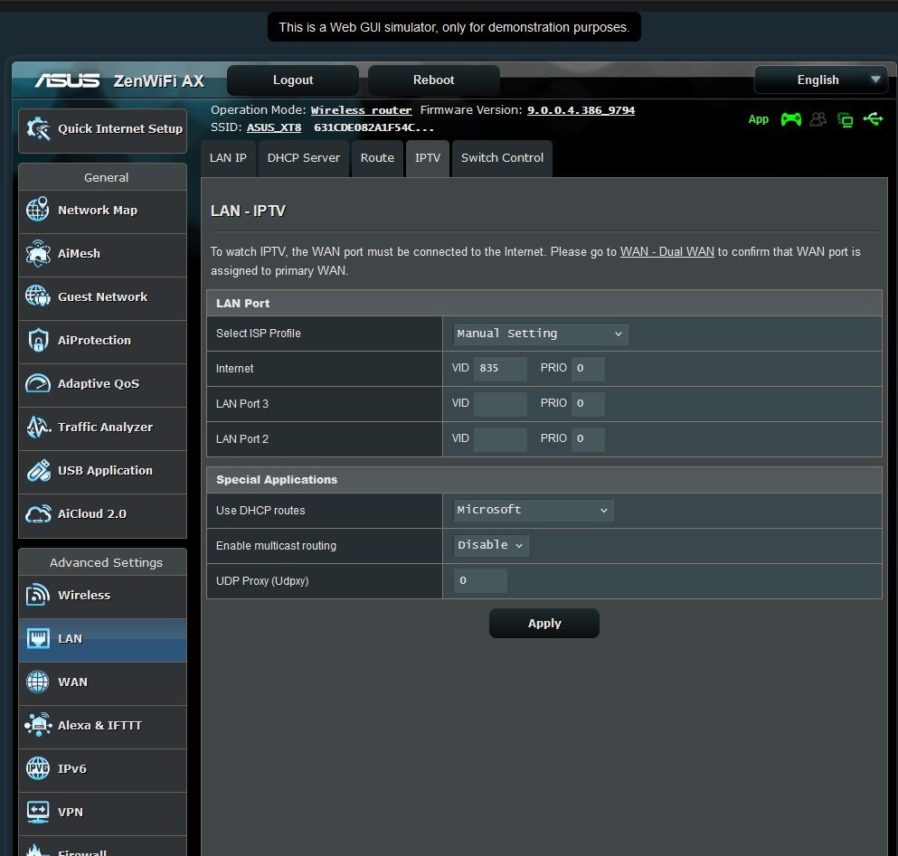
Task: Click the 'LAN - IPTV' page heading
Action: coord(248,211)
